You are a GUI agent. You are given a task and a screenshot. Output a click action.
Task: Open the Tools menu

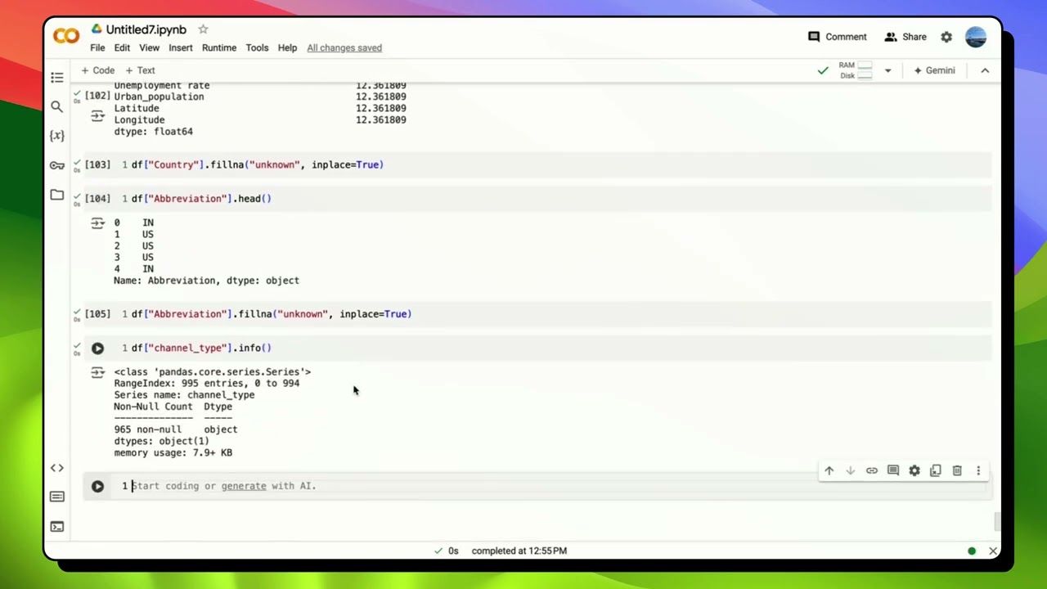pos(257,47)
